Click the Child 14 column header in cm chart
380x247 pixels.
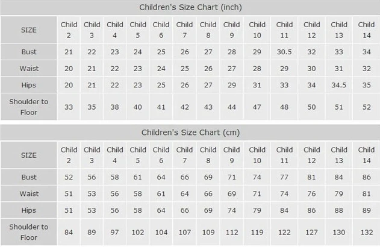coord(366,155)
